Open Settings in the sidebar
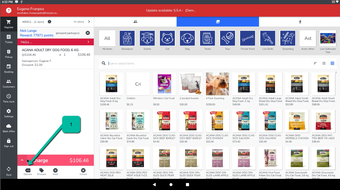The height and width of the screenshot is (190, 340). (x=9, y=113)
